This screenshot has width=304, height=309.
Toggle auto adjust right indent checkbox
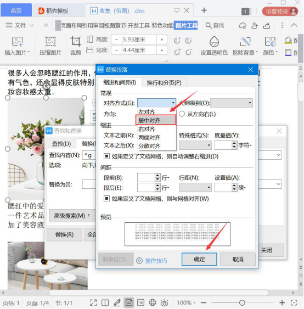(106, 156)
